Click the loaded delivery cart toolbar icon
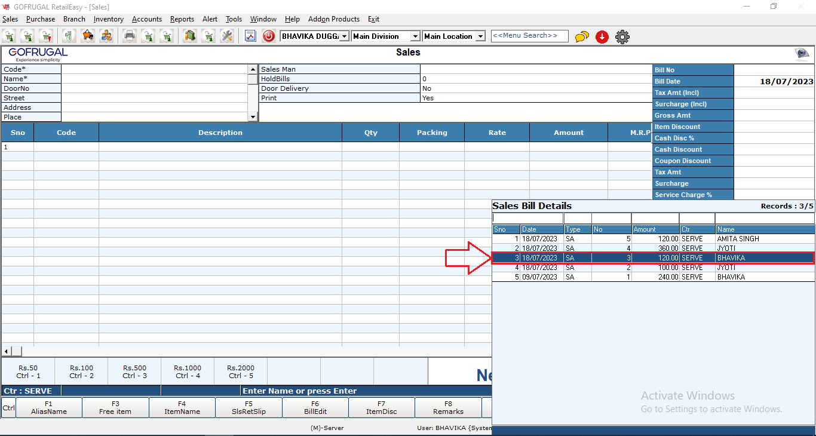This screenshot has height=436, width=816. point(88,36)
